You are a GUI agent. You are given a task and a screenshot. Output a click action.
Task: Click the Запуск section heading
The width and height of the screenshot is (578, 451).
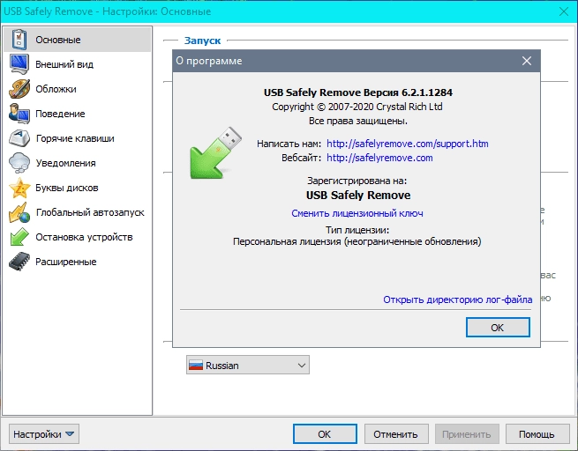(x=202, y=41)
